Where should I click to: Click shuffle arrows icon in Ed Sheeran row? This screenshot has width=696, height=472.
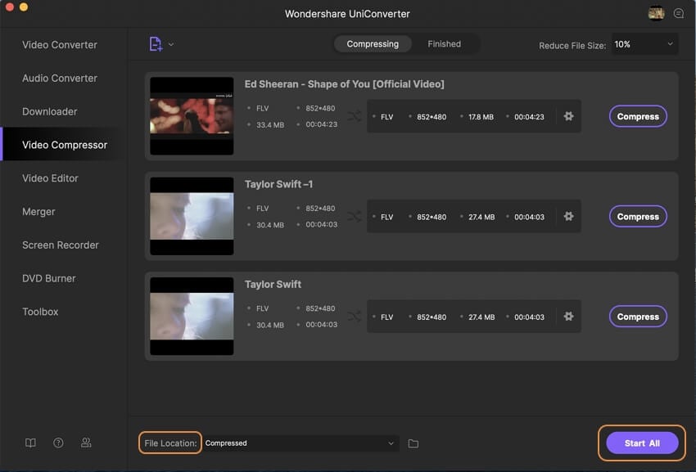coord(355,117)
